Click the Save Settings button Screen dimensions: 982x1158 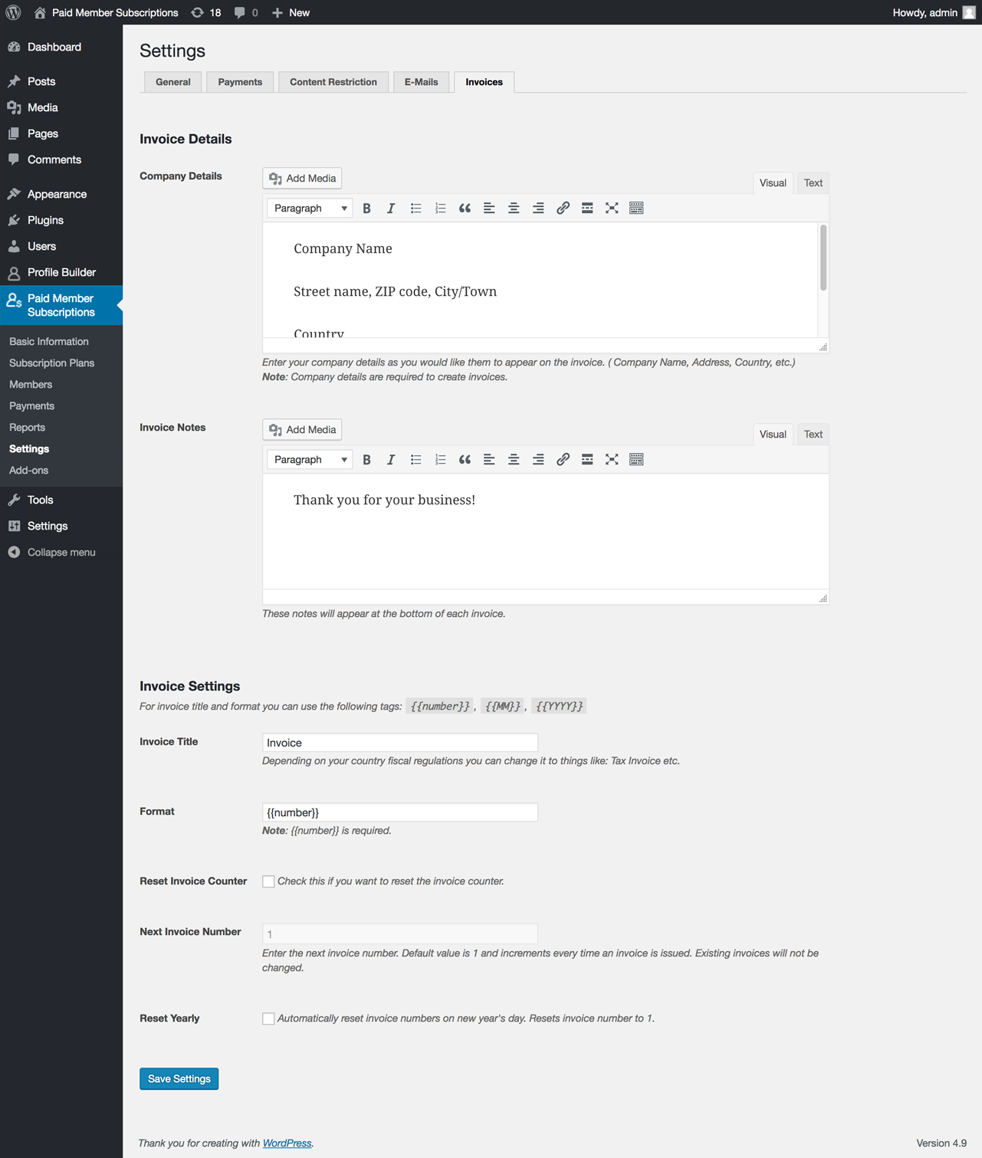[179, 1079]
